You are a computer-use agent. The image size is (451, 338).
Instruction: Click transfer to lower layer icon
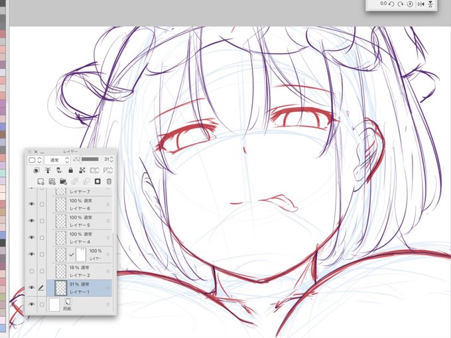75,182
